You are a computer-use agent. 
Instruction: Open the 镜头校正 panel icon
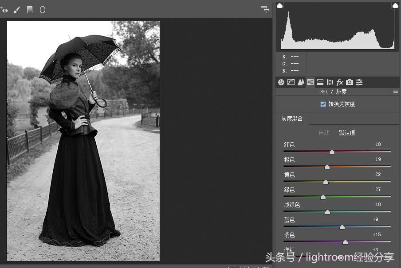coord(330,82)
